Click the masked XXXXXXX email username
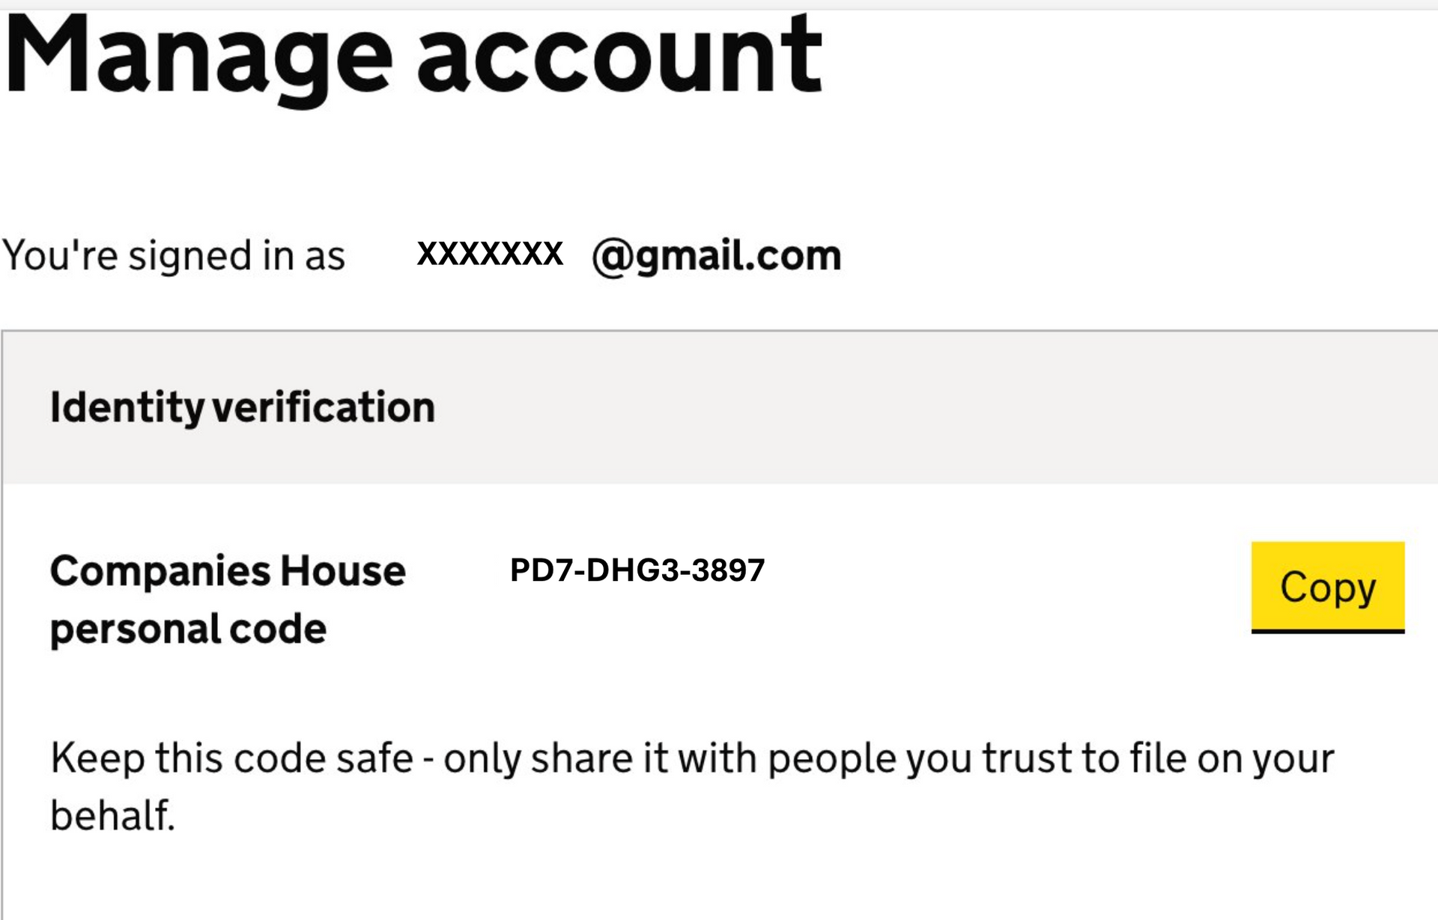Screen dimensions: 1438x920 tap(490, 254)
